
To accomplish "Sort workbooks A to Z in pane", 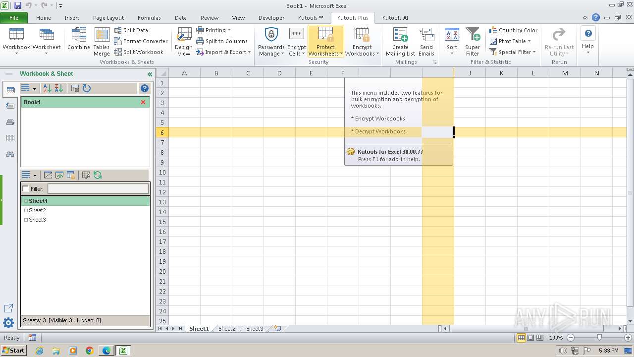I will (x=48, y=88).
